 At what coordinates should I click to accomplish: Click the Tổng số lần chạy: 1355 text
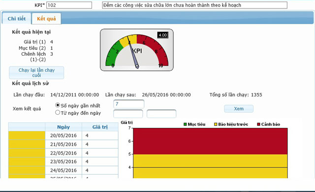pyautogui.click(x=236, y=95)
